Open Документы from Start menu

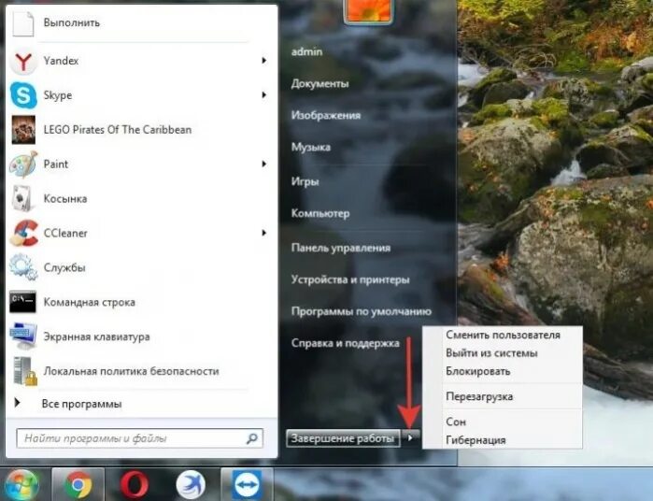pyautogui.click(x=319, y=84)
